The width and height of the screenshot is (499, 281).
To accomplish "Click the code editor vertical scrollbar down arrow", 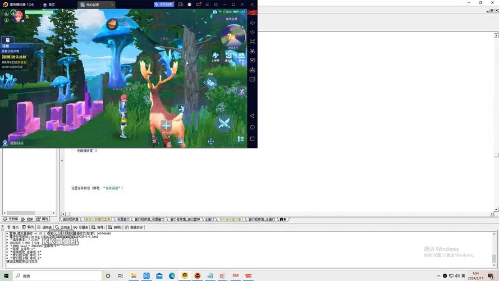I will 496,210.
